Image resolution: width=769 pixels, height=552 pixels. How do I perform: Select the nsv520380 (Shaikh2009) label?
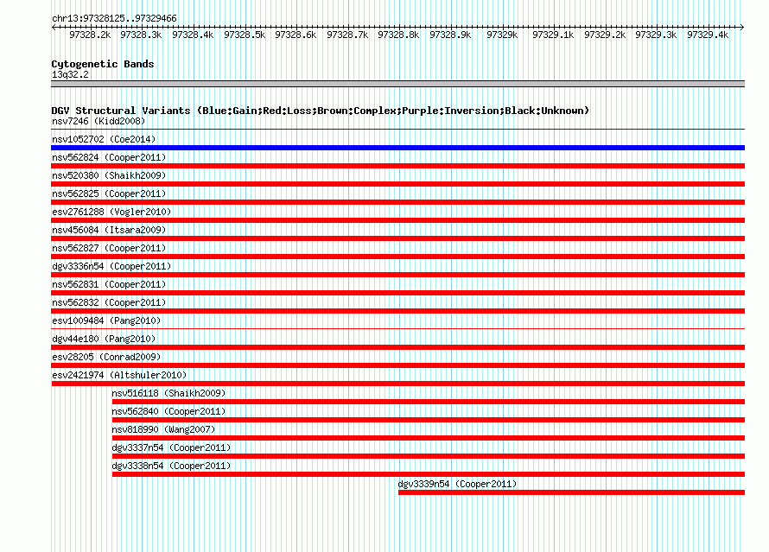pyautogui.click(x=109, y=175)
